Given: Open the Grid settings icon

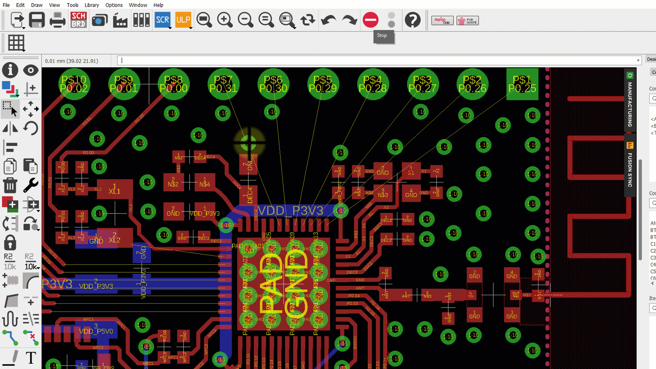Looking at the screenshot, I should point(16,43).
